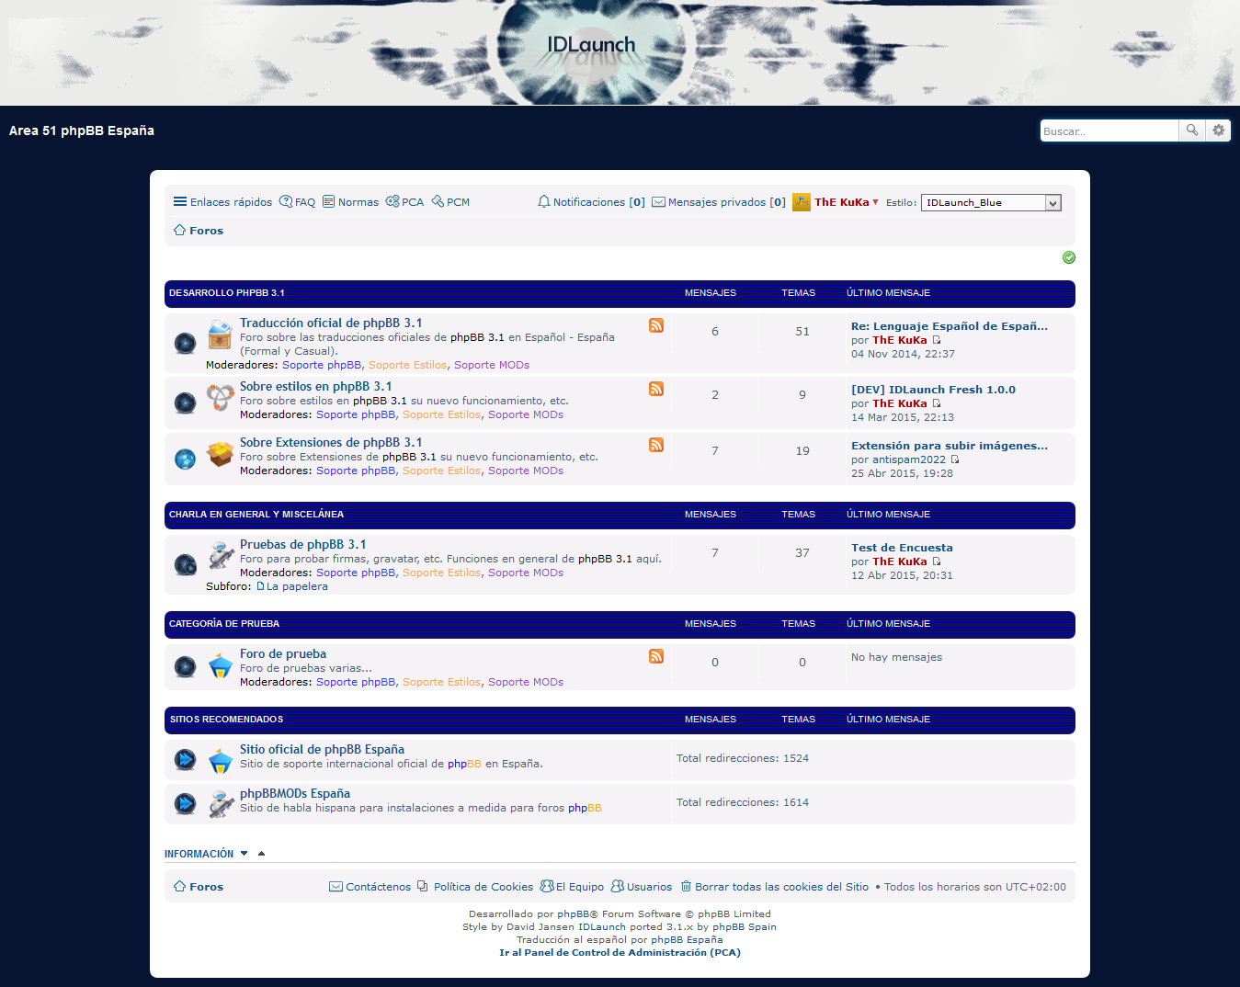The height and width of the screenshot is (987, 1240).
Task: Open Sobre estilos en phpBB 3.1 forum
Action: click(x=316, y=387)
